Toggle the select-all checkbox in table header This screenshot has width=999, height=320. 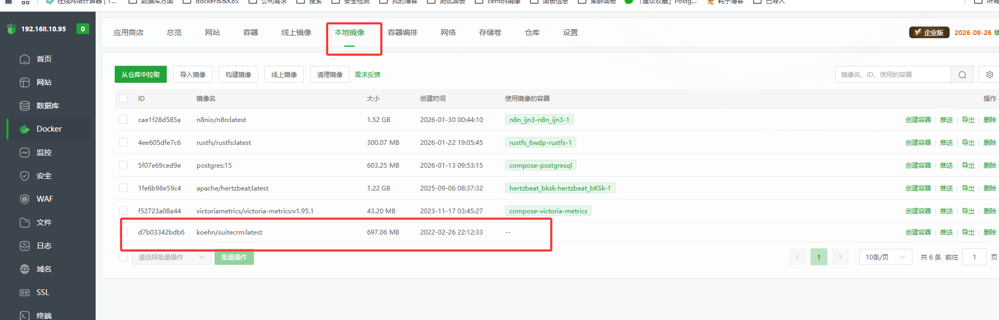pos(123,98)
